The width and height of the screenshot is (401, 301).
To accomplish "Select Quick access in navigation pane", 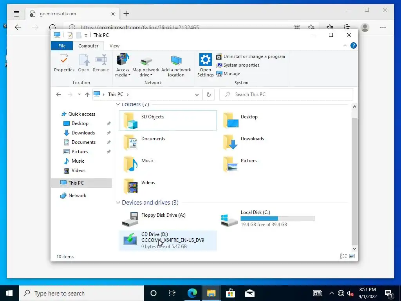I will pyautogui.click(x=81, y=114).
